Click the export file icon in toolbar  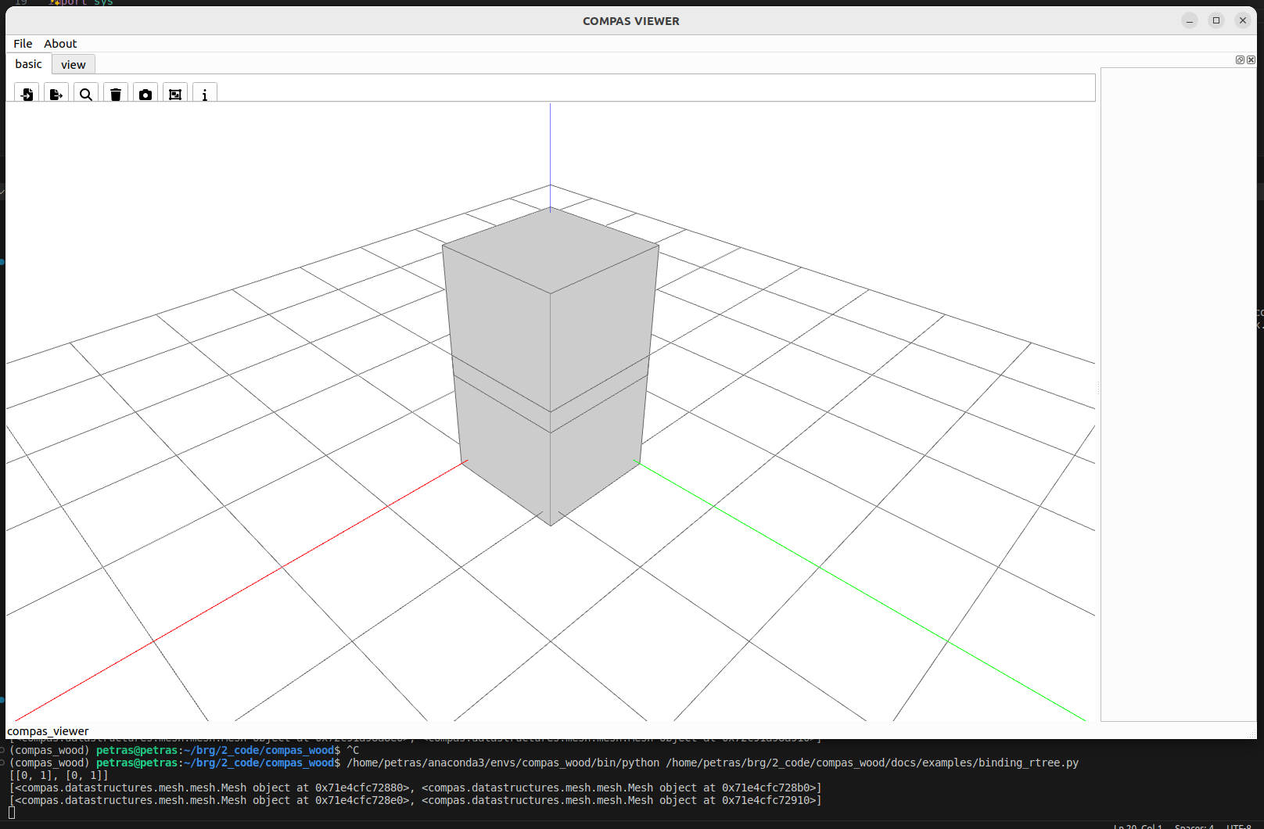[56, 94]
